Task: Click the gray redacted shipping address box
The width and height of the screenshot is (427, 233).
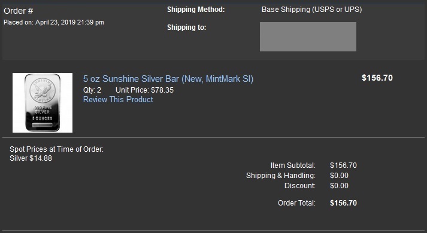Action: click(308, 36)
